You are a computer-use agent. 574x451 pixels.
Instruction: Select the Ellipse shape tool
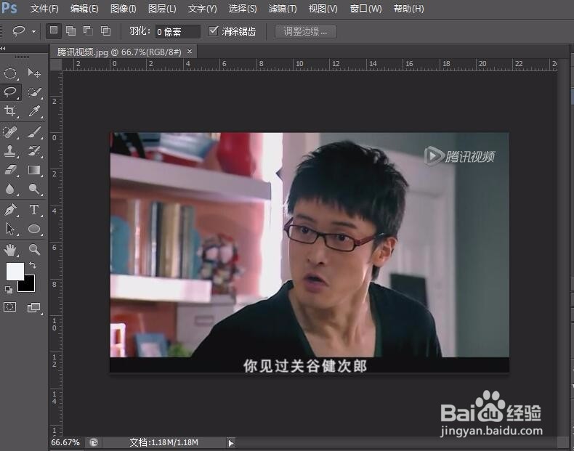click(x=34, y=229)
